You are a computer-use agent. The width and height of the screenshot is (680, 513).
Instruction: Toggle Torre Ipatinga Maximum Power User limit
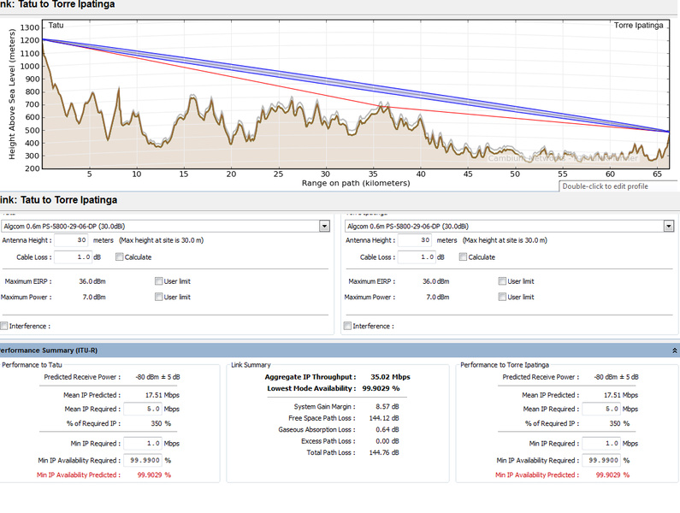click(x=502, y=298)
